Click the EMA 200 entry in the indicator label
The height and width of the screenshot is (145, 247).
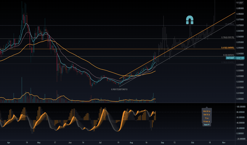pos(207,111)
